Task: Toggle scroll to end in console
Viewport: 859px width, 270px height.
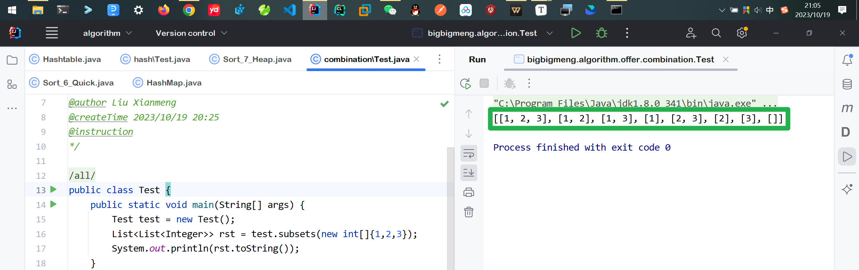Action: coord(469,173)
